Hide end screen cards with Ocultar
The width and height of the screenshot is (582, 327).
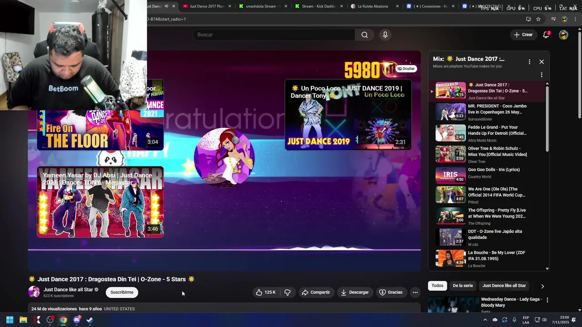tap(406, 69)
